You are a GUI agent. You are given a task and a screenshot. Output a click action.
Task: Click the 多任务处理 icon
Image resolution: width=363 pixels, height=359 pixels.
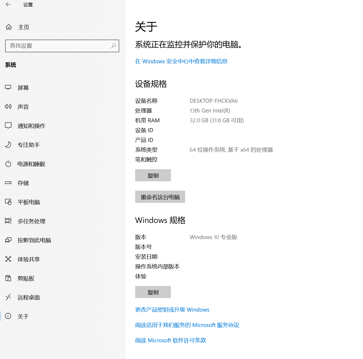point(8,221)
